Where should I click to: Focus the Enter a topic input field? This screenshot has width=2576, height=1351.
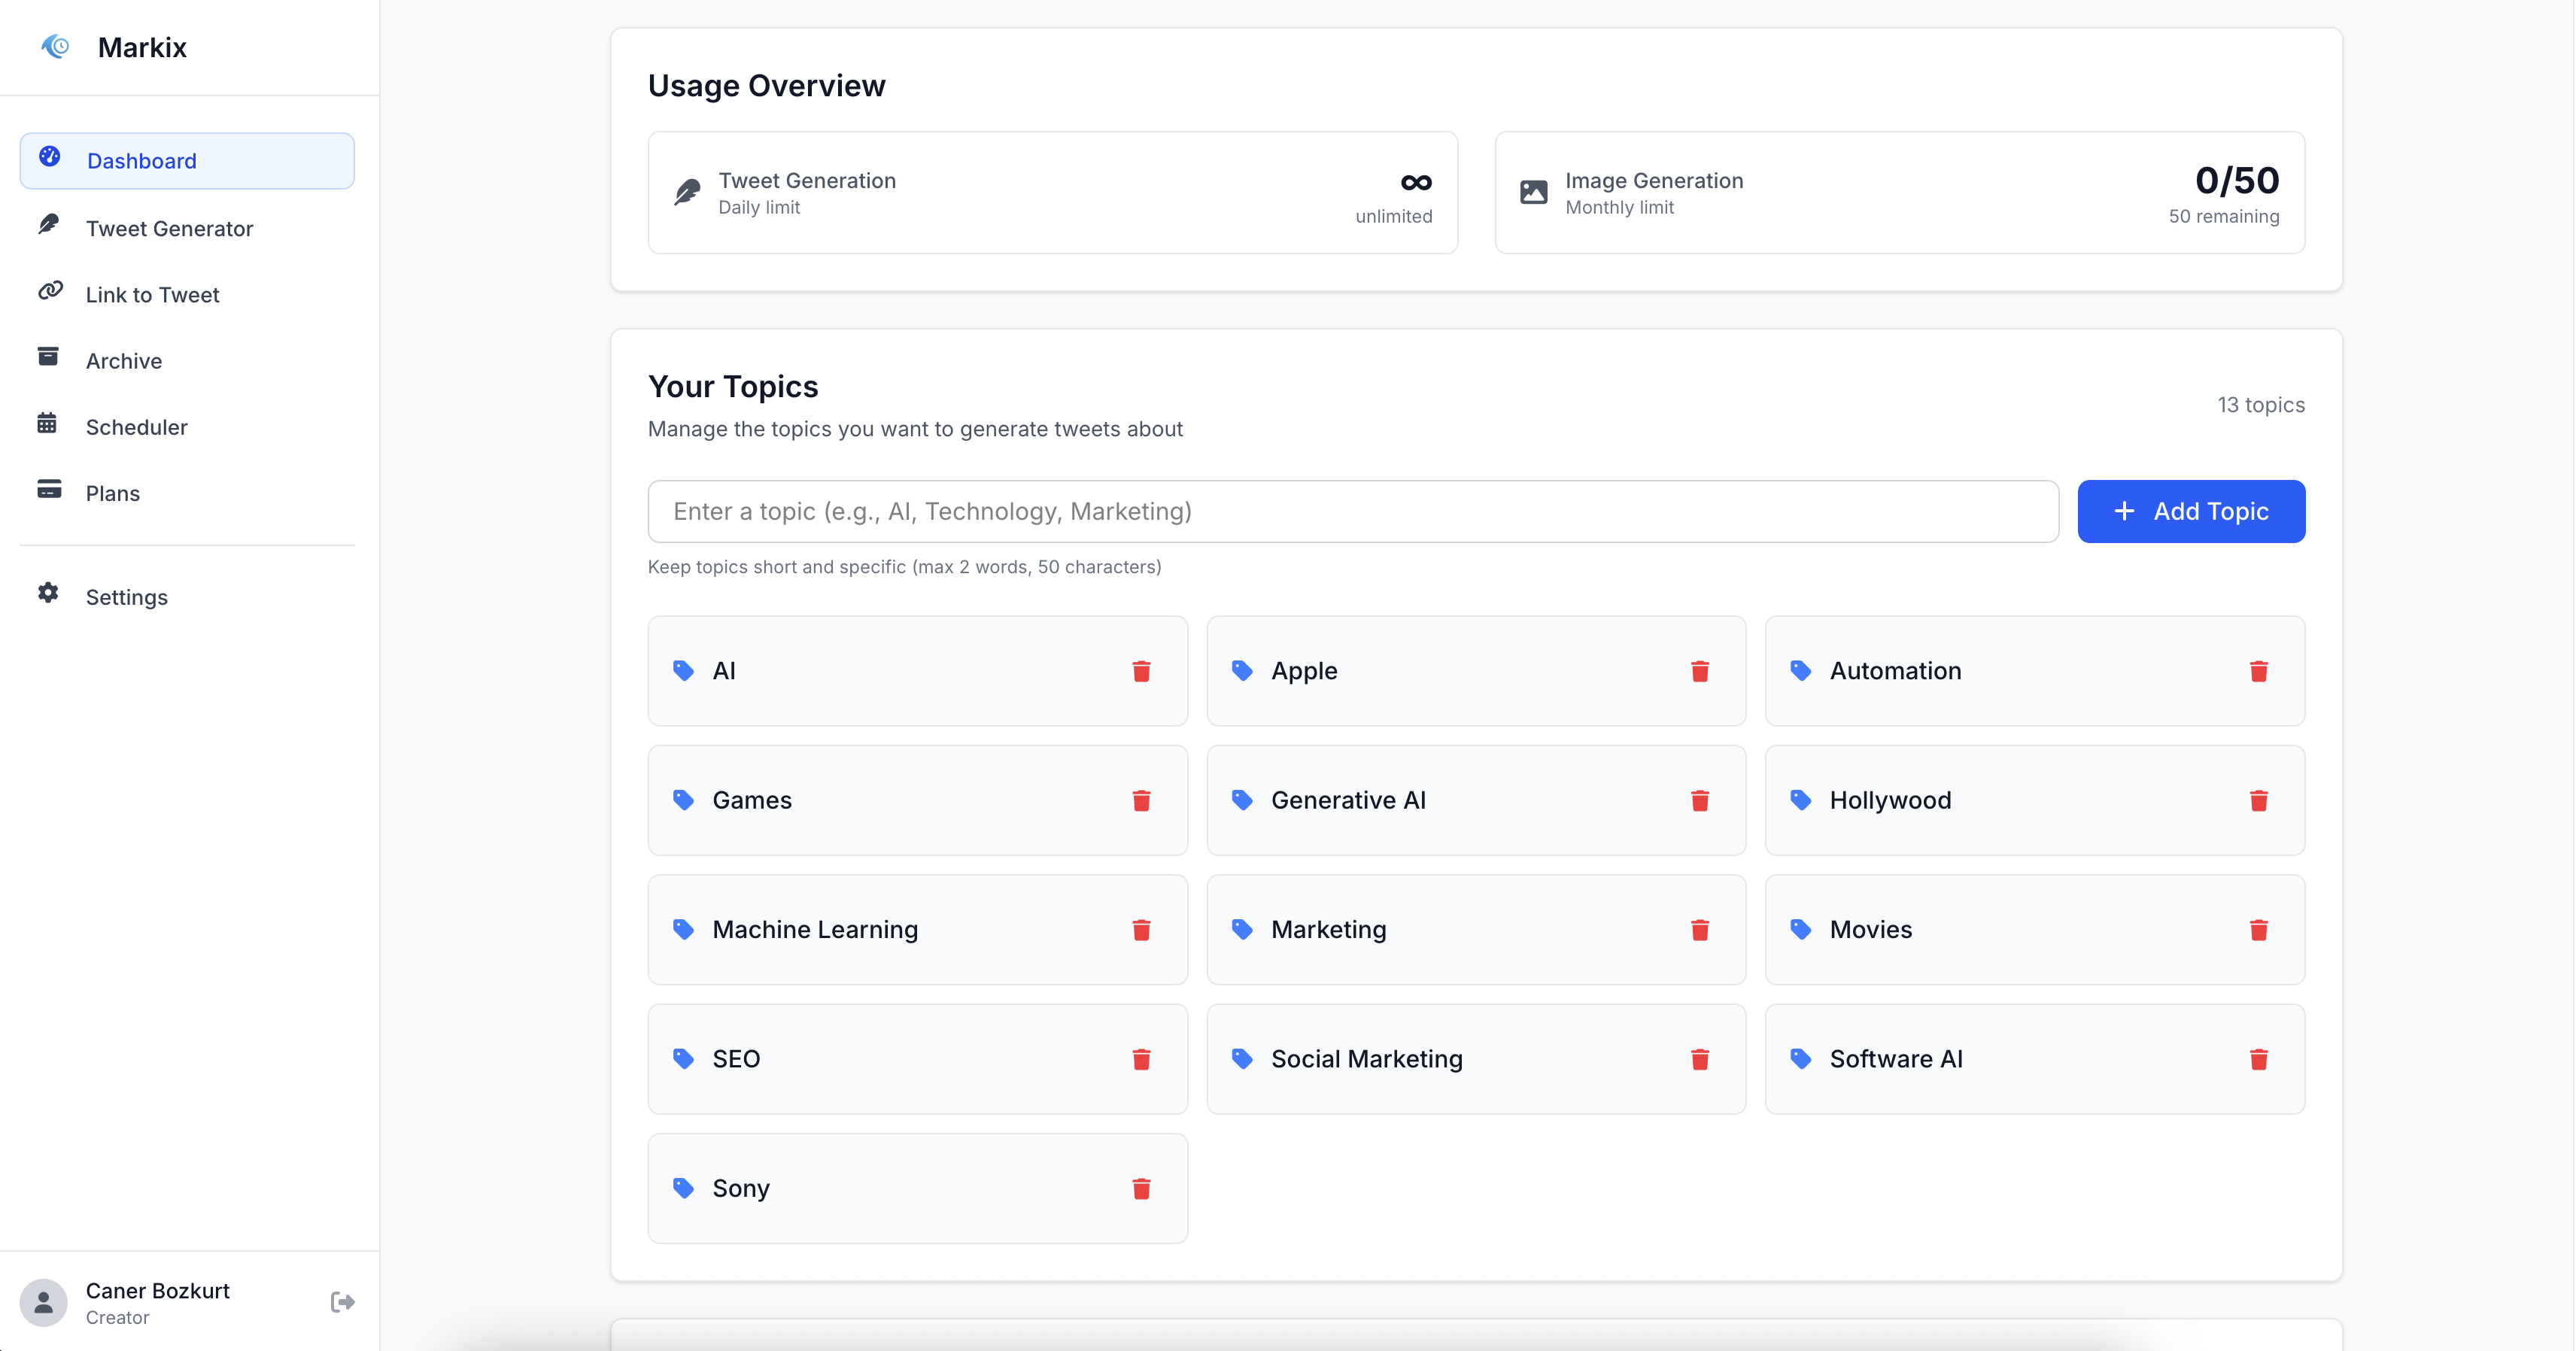click(x=1352, y=511)
